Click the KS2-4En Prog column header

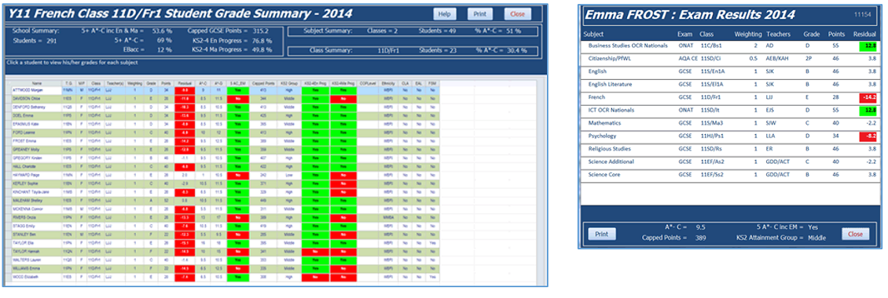click(x=315, y=83)
